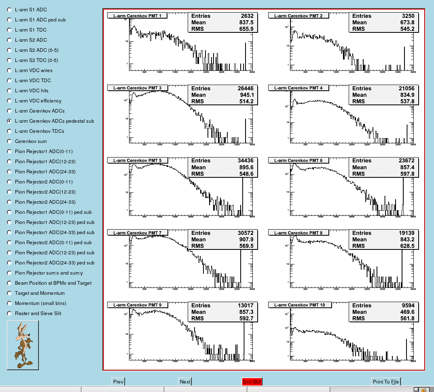
Task: Select the L-arm S1 ADC radio option
Action: coord(9,10)
